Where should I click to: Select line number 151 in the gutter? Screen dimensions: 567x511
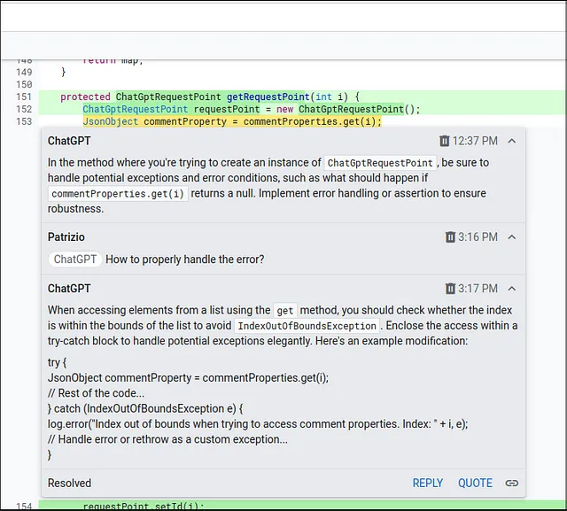coord(24,97)
